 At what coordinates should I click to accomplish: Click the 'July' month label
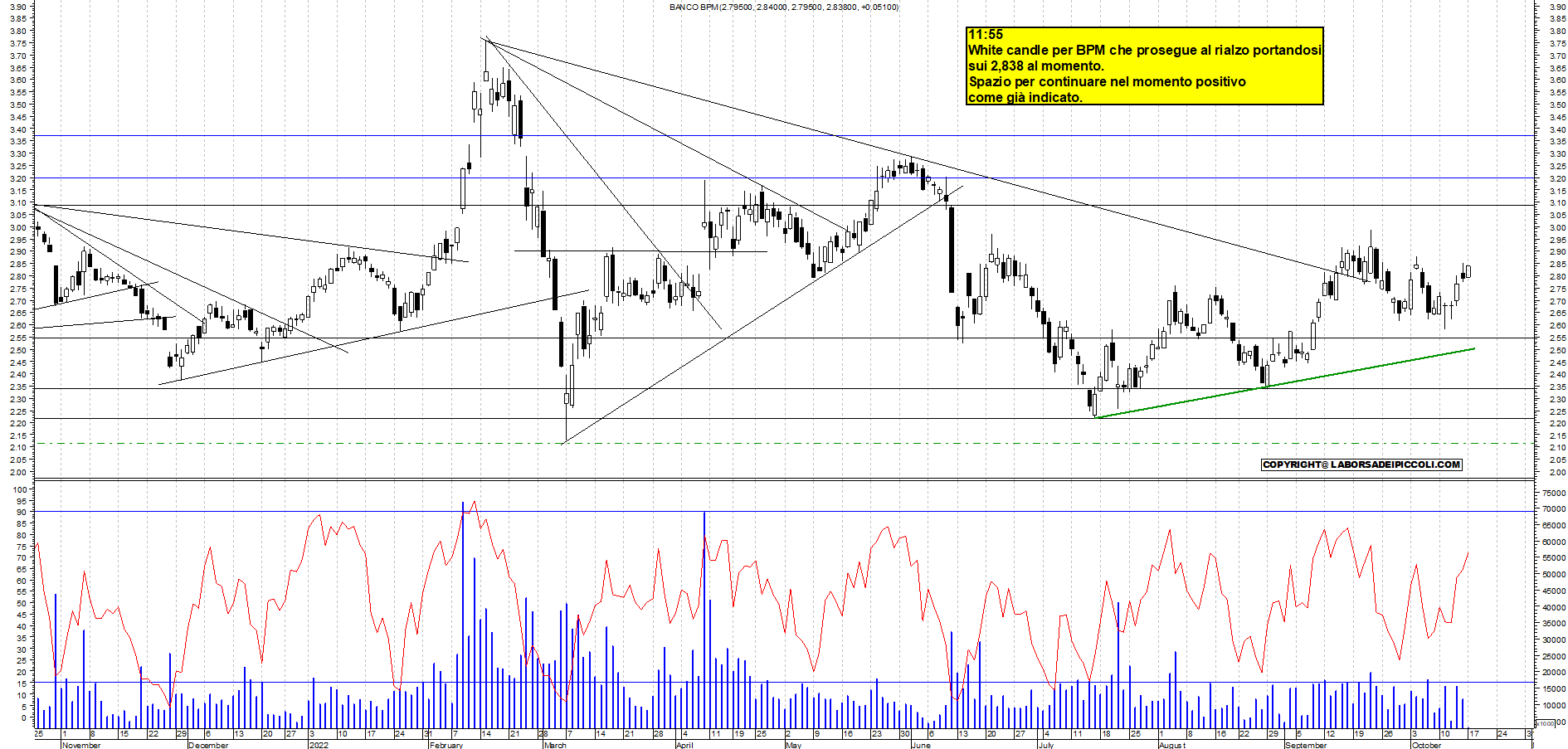[1046, 745]
